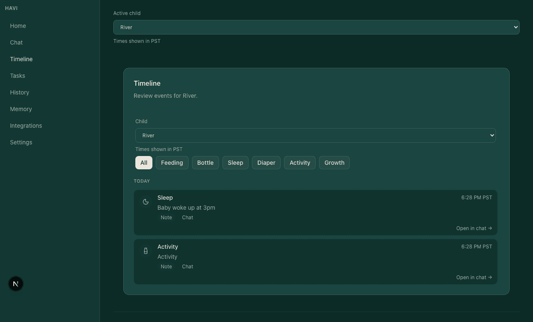Image resolution: width=533 pixels, height=322 pixels.
Task: Click the bottle icon on the Activity event
Action: pos(146,250)
